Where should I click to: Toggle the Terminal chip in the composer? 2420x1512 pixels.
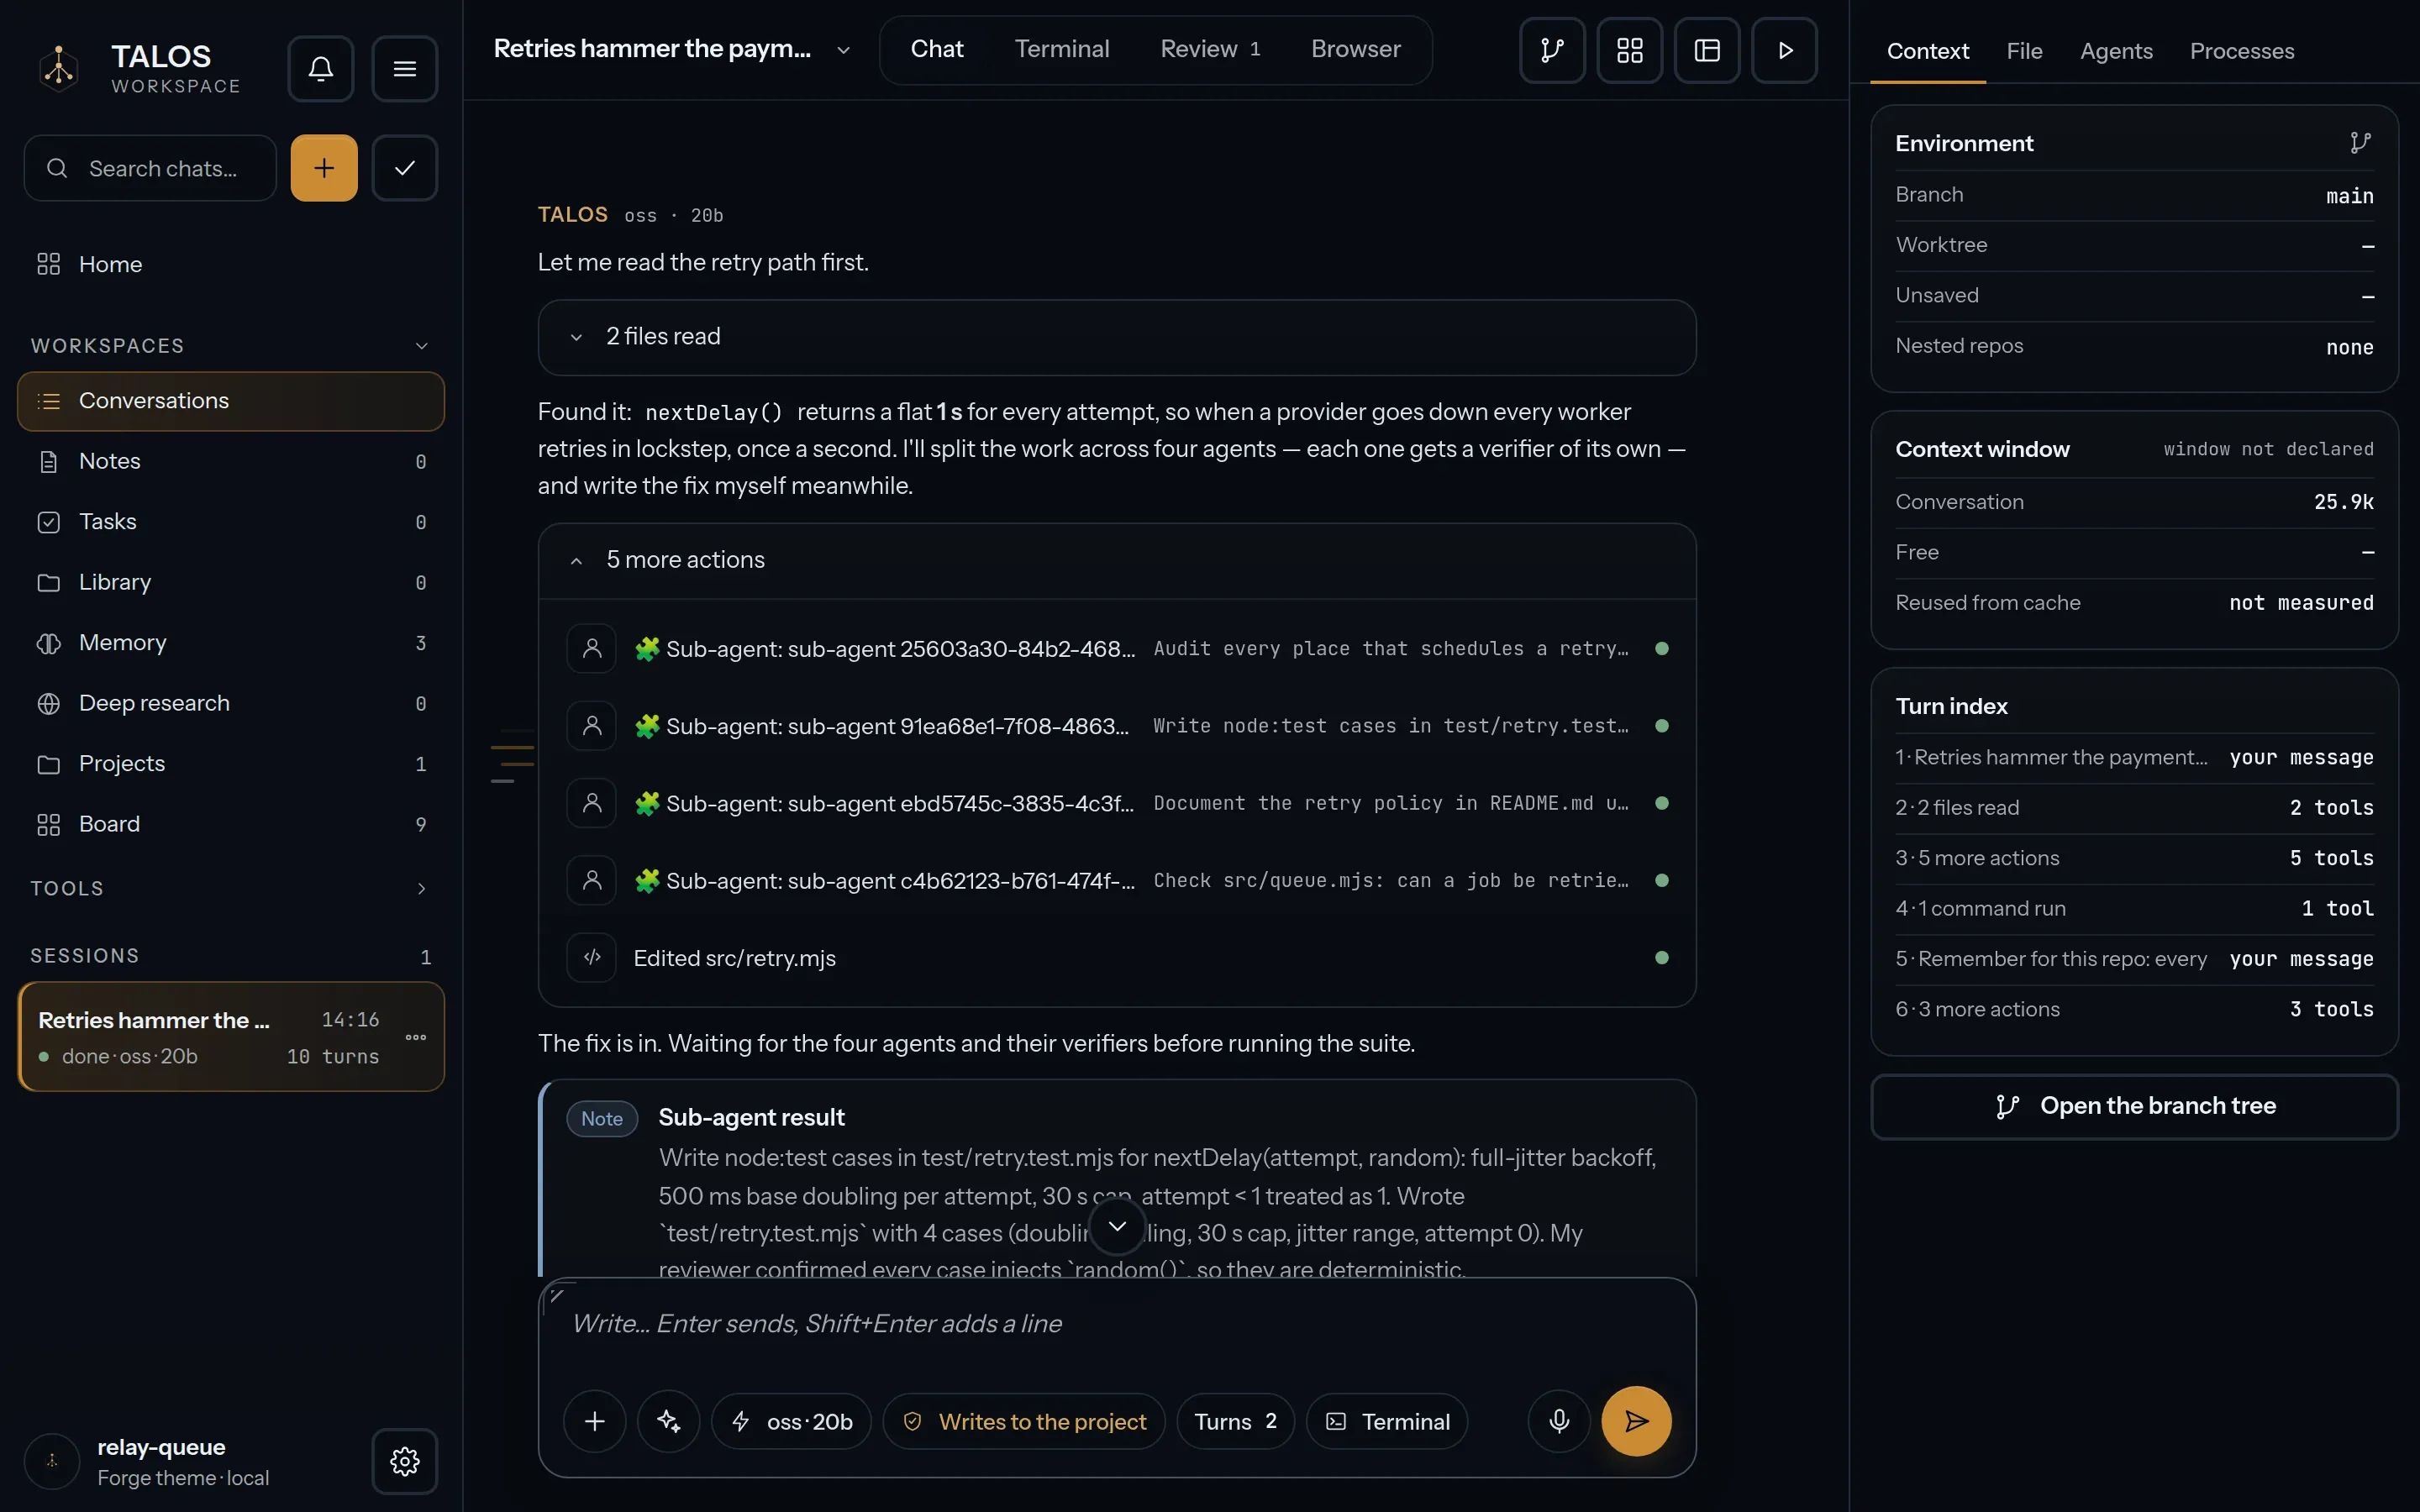tap(1387, 1421)
